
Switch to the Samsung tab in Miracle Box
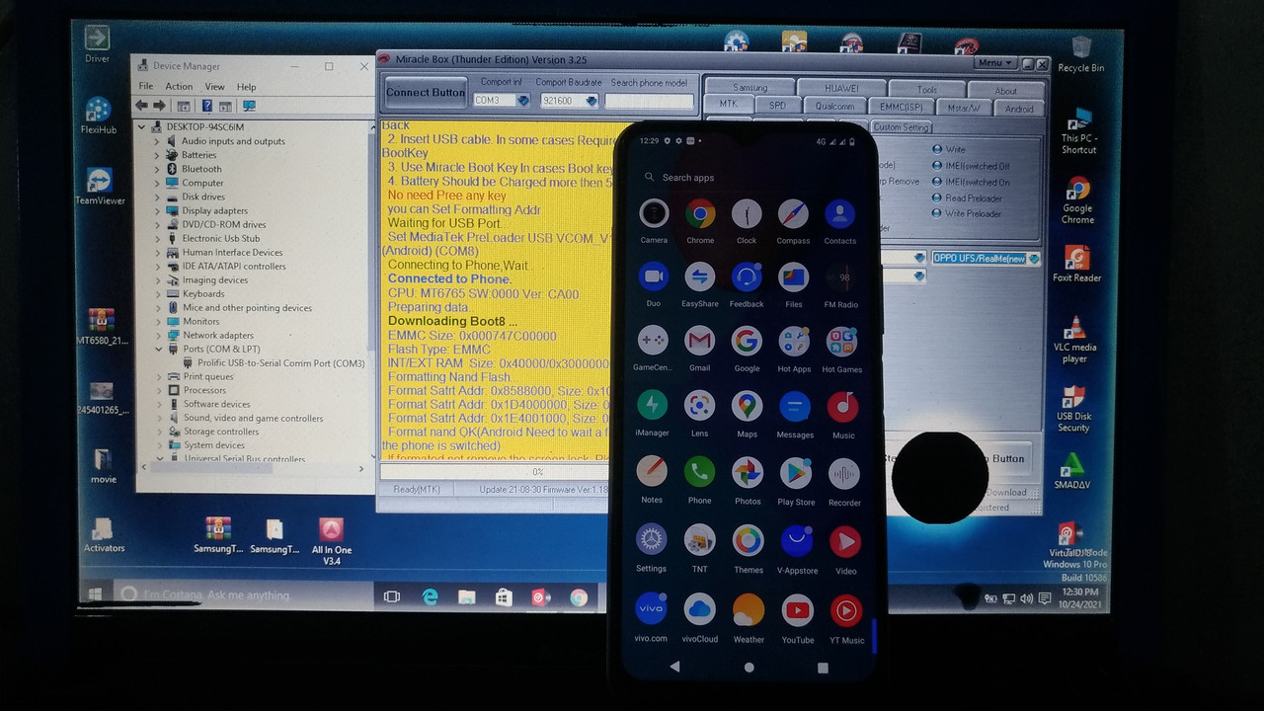point(750,88)
